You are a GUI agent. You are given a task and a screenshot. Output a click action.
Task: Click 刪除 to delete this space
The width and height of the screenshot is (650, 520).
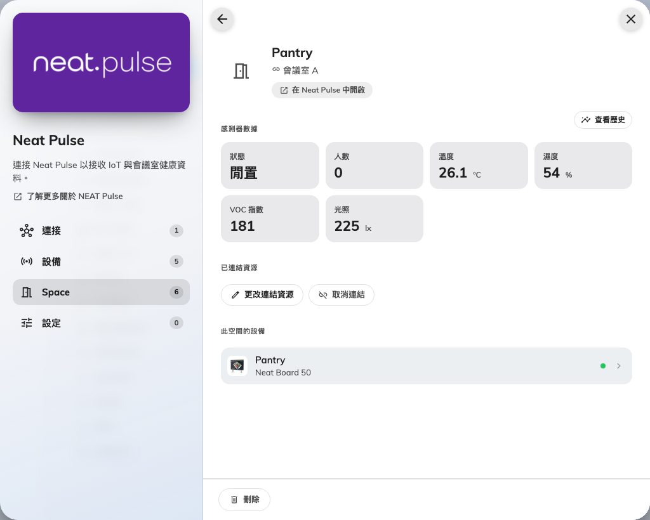pos(244,500)
